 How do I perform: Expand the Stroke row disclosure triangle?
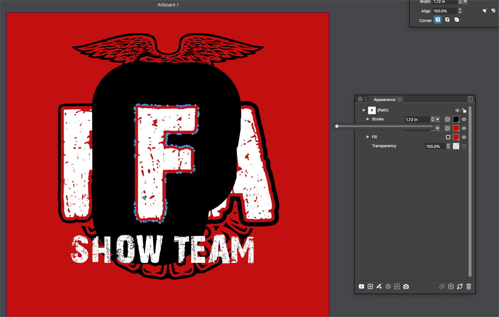point(368,119)
